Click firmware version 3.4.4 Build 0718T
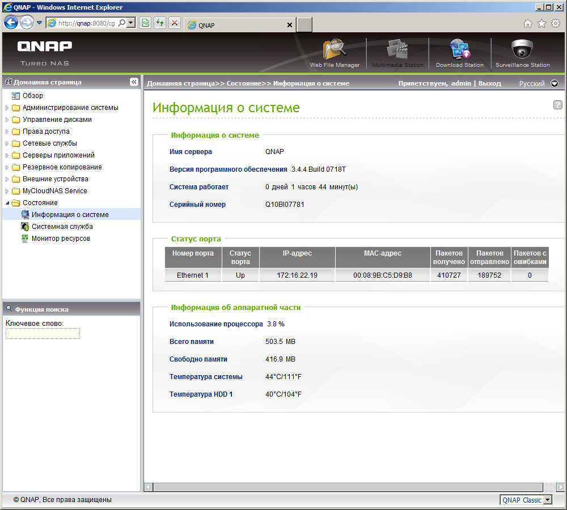This screenshot has height=510, width=567. click(x=318, y=169)
